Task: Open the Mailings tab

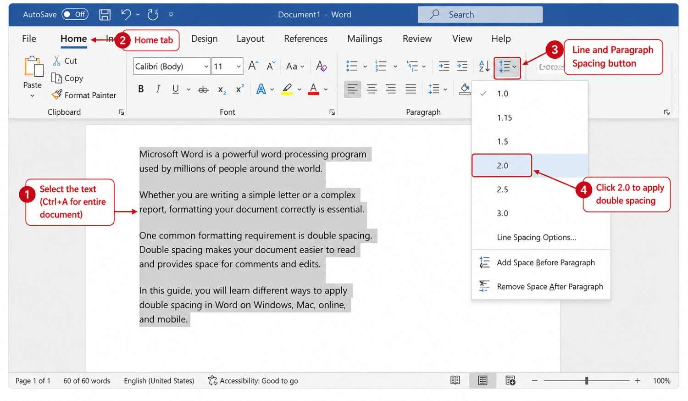Action: pos(365,39)
